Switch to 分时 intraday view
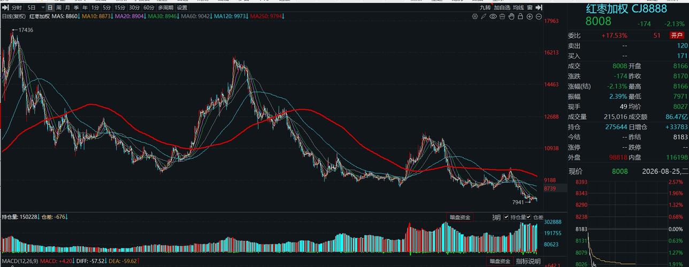689x267 pixels. pos(17,7)
